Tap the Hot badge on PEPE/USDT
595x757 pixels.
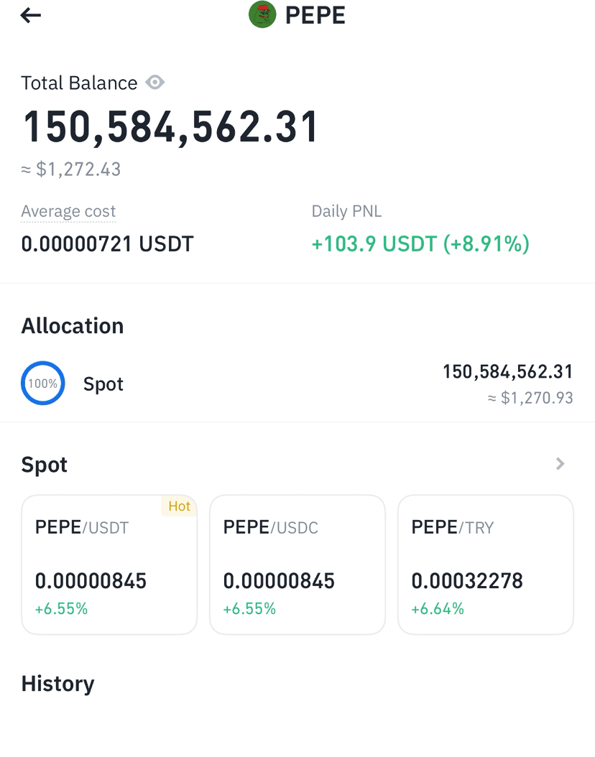179,506
